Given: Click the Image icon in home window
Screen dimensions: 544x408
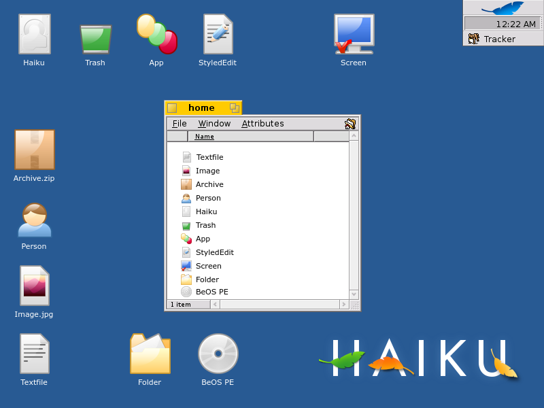Looking at the screenshot, I should (x=186, y=171).
